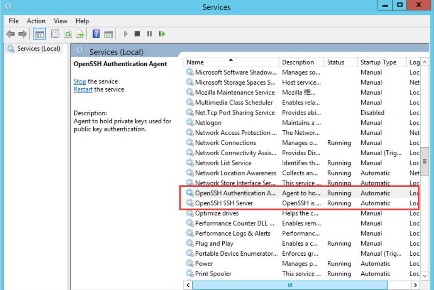Click 'Enforces gr...' description cell
Screen dimensions: 434x290
pos(300,254)
